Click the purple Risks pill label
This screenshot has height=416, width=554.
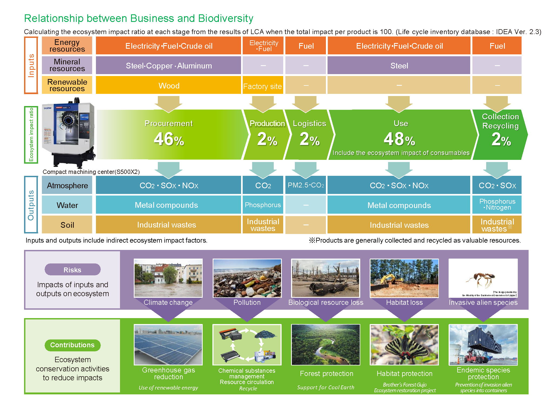point(72,270)
